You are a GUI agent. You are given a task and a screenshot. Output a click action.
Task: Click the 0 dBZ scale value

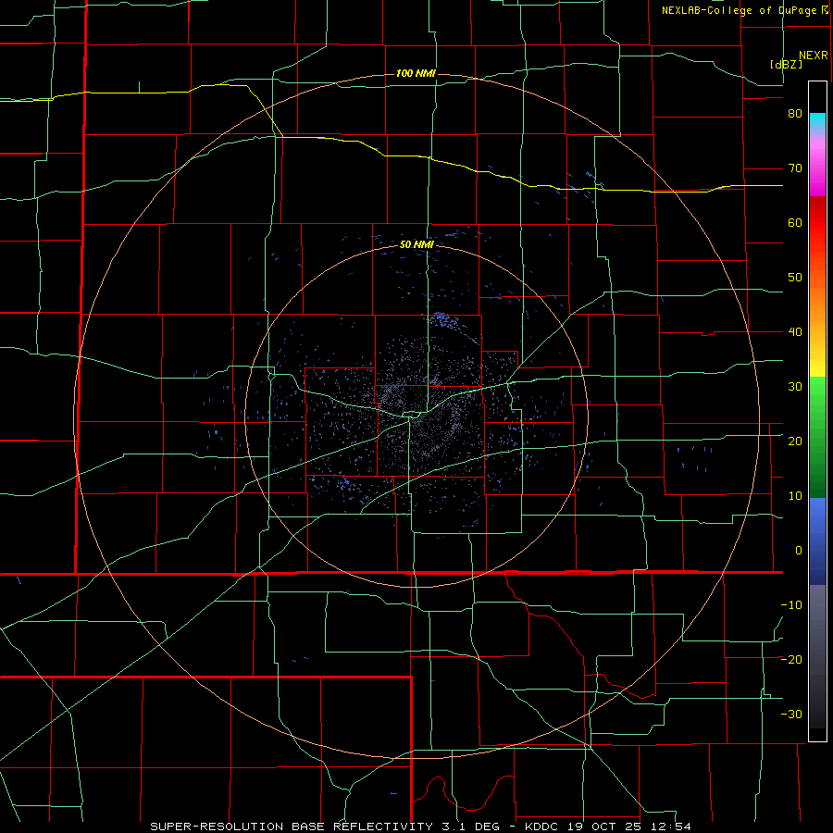coord(799,551)
